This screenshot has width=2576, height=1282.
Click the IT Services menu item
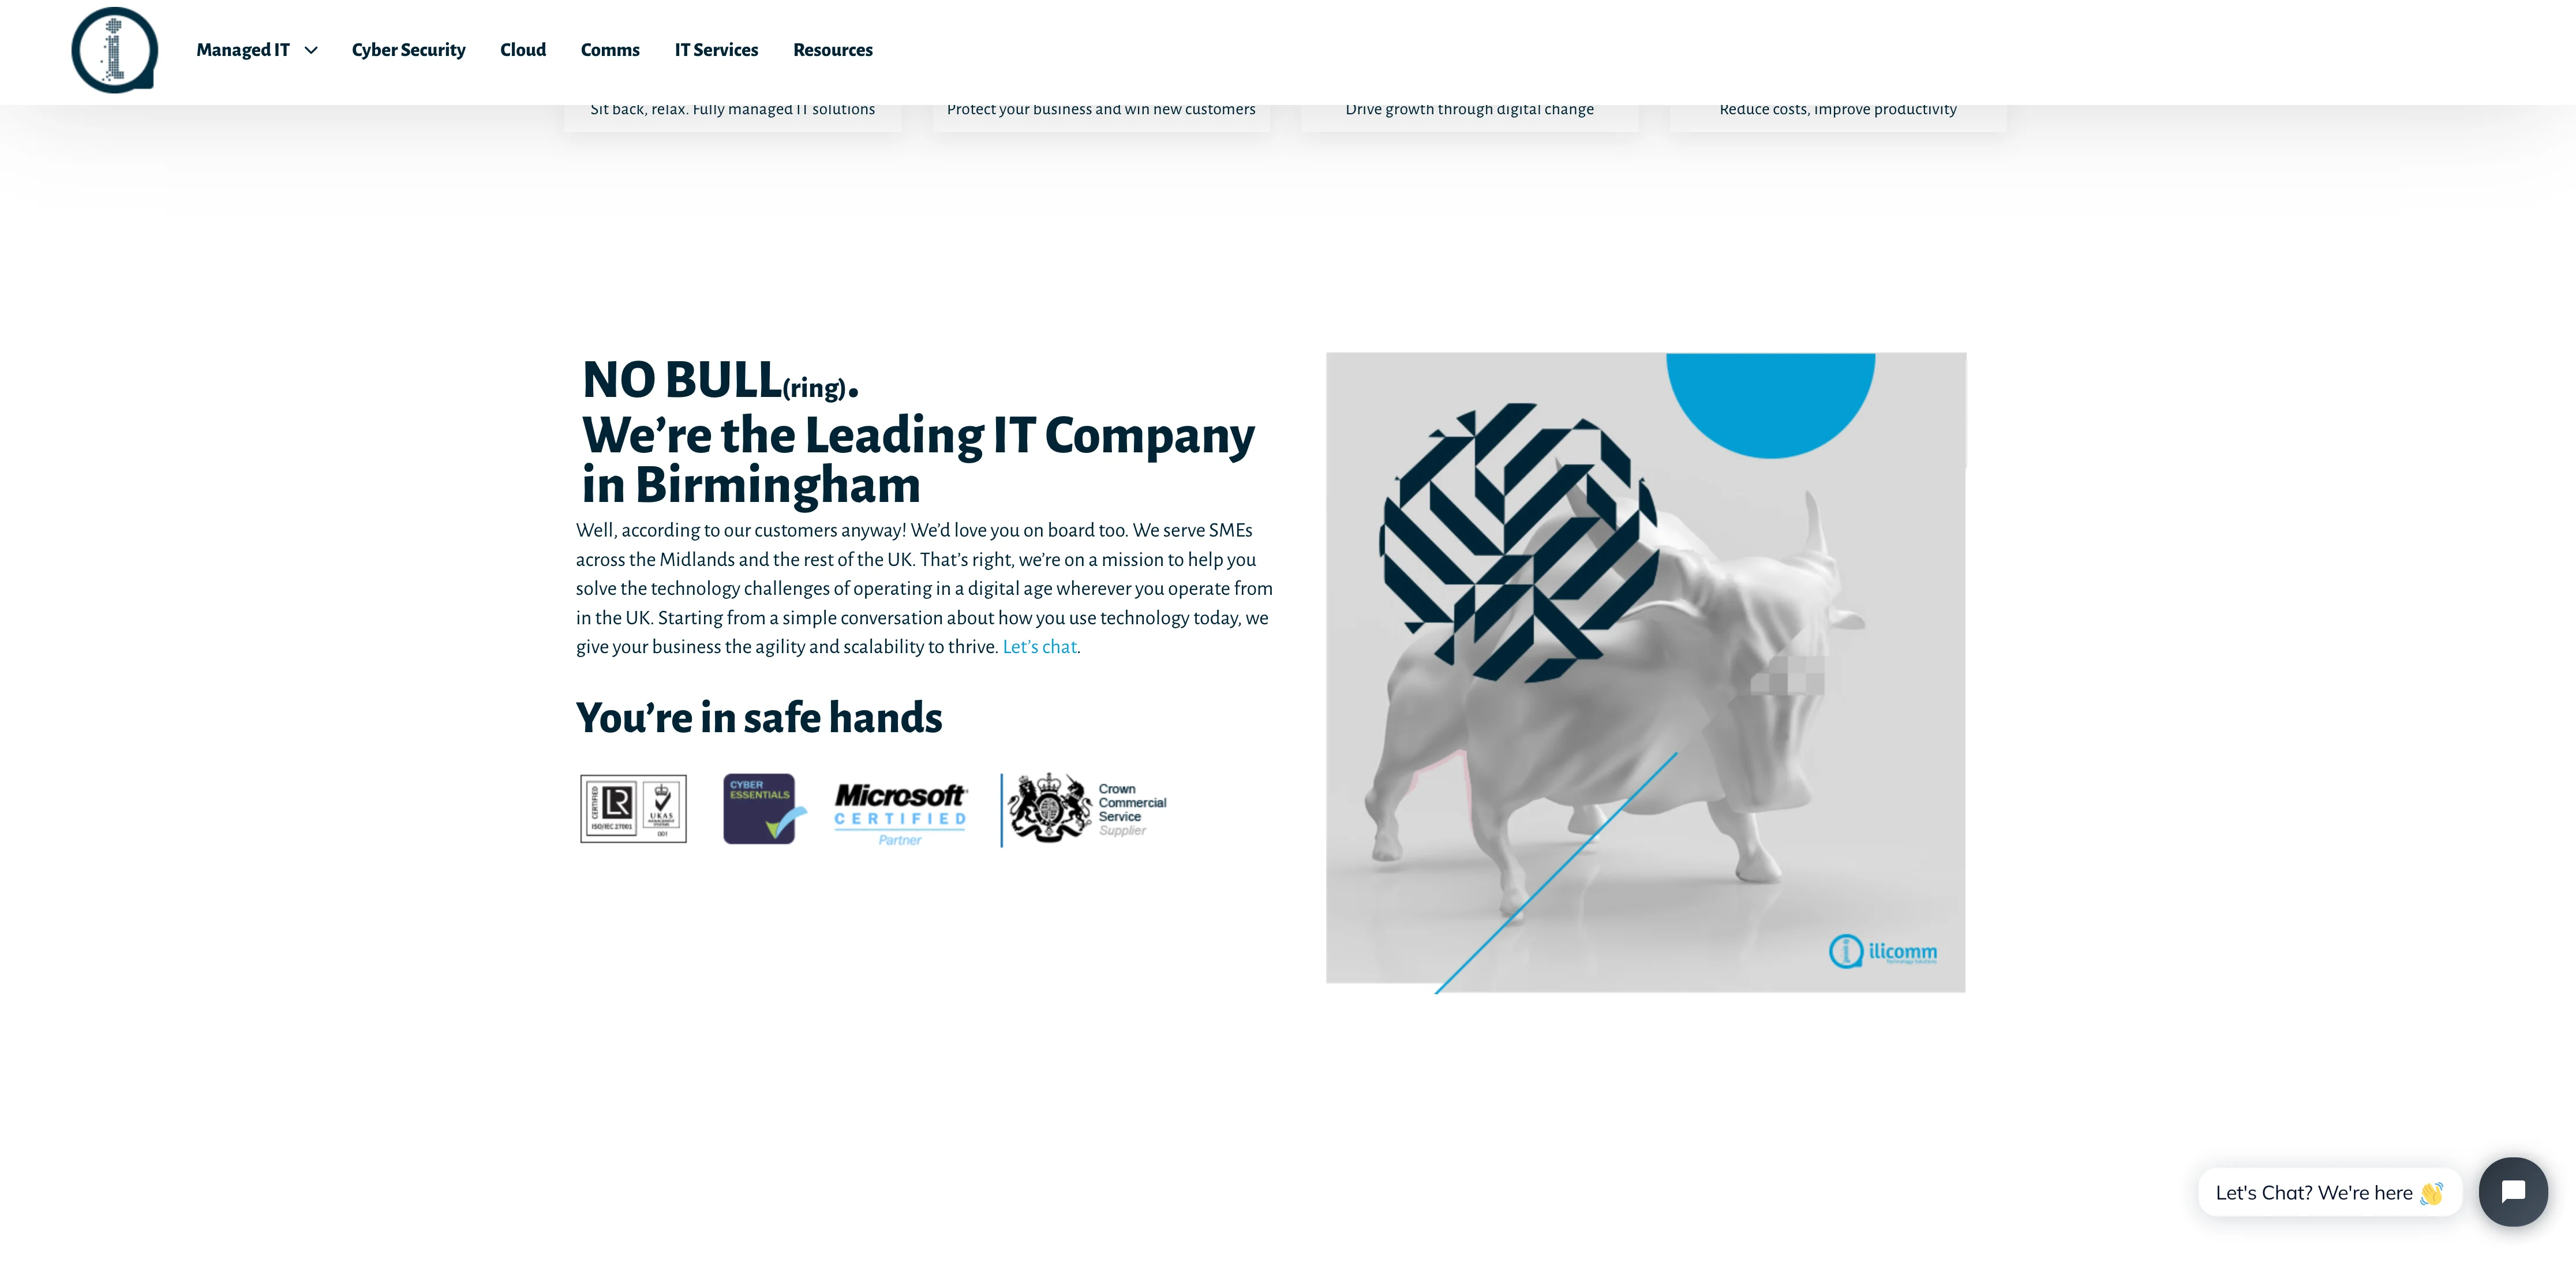[716, 49]
